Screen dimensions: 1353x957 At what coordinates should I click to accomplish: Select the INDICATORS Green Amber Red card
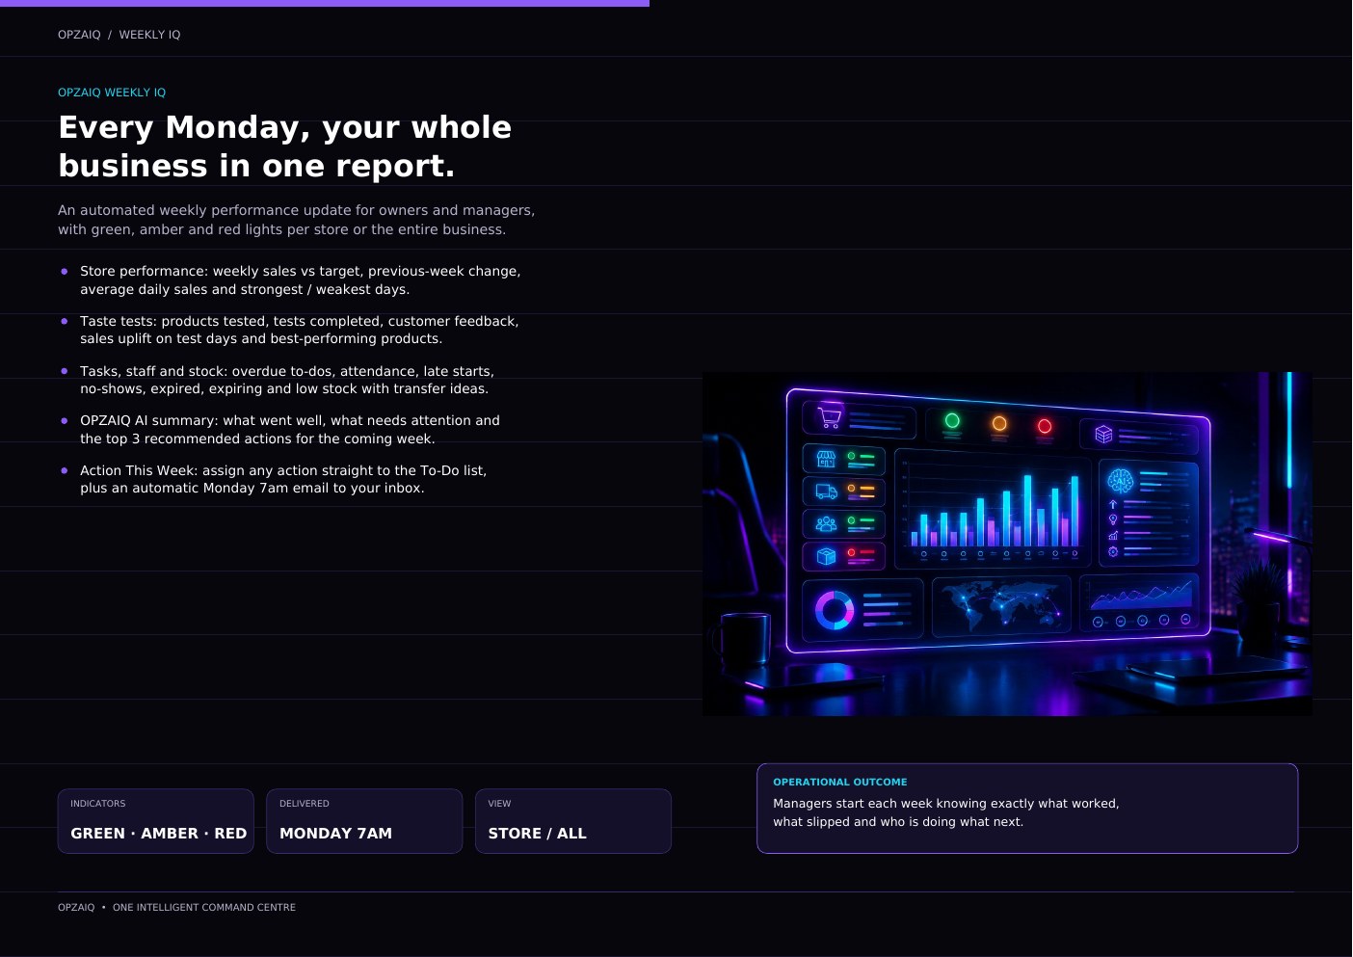156,821
